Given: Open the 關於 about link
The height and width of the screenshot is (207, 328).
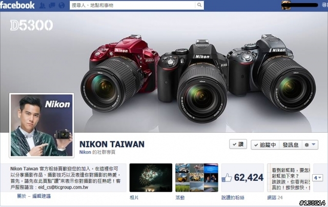Looking at the screenshot, I should click(22, 196).
